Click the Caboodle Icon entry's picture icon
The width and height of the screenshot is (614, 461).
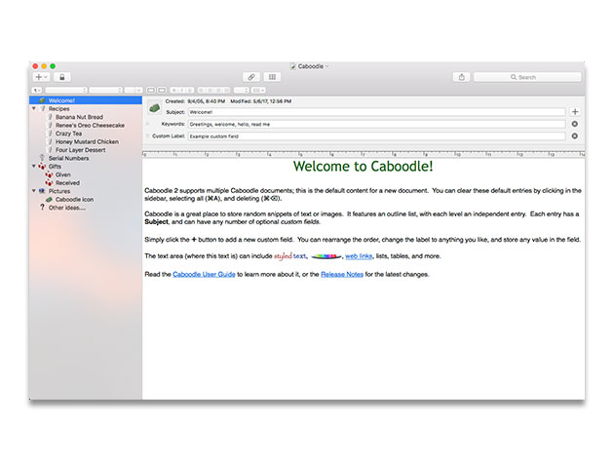(49, 200)
